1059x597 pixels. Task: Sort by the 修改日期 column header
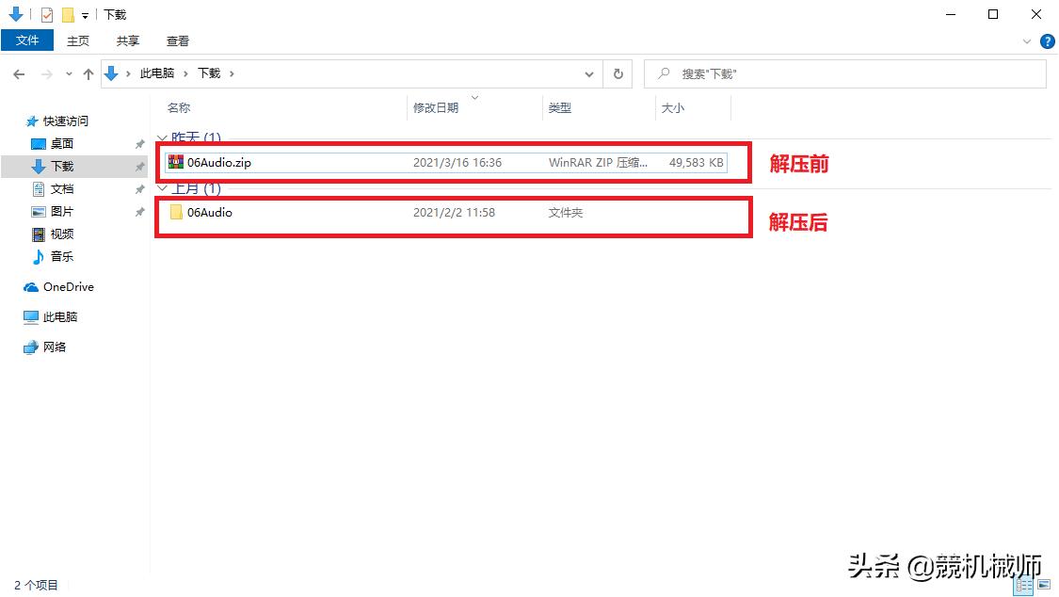pos(436,108)
